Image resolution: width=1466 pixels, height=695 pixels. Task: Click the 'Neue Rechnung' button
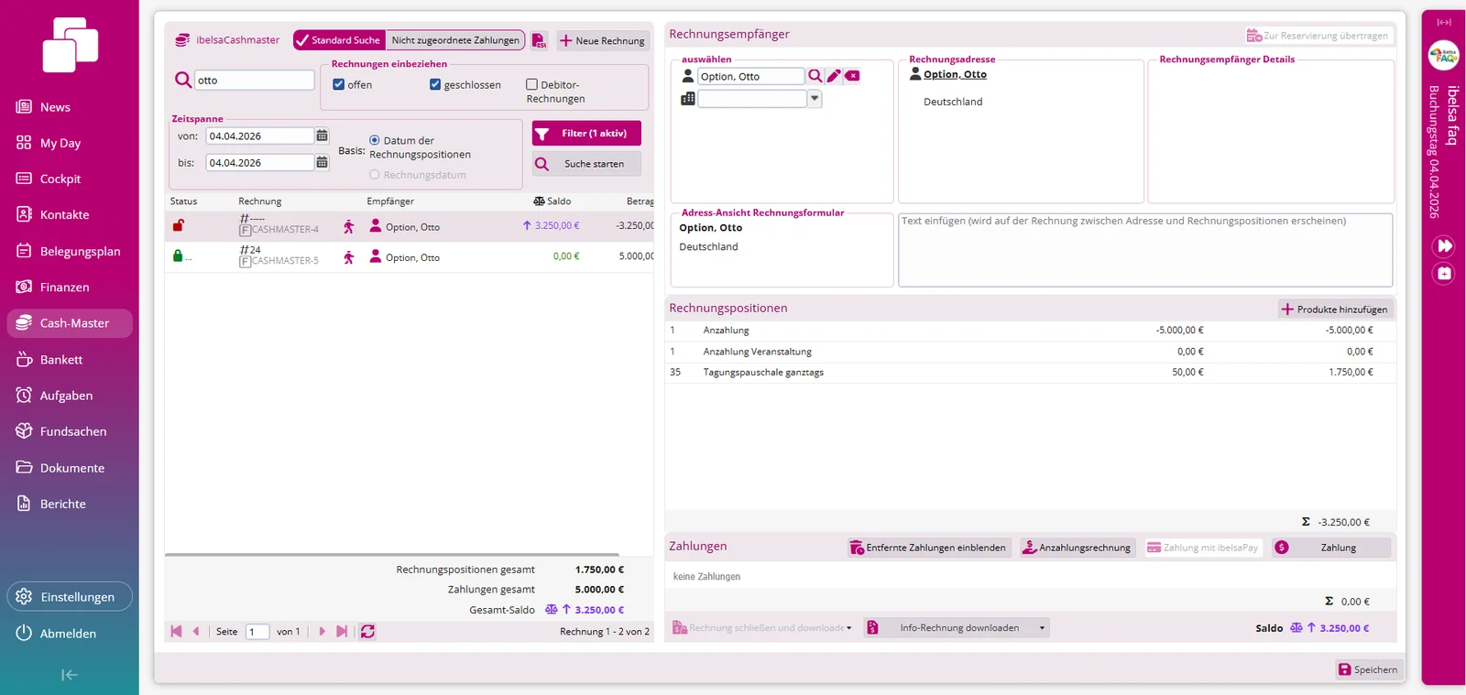603,40
